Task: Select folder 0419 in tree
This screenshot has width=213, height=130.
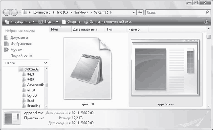Action: point(31,79)
